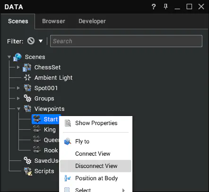
Task: Choose Disconnect View from context menu
Action: 96,166
